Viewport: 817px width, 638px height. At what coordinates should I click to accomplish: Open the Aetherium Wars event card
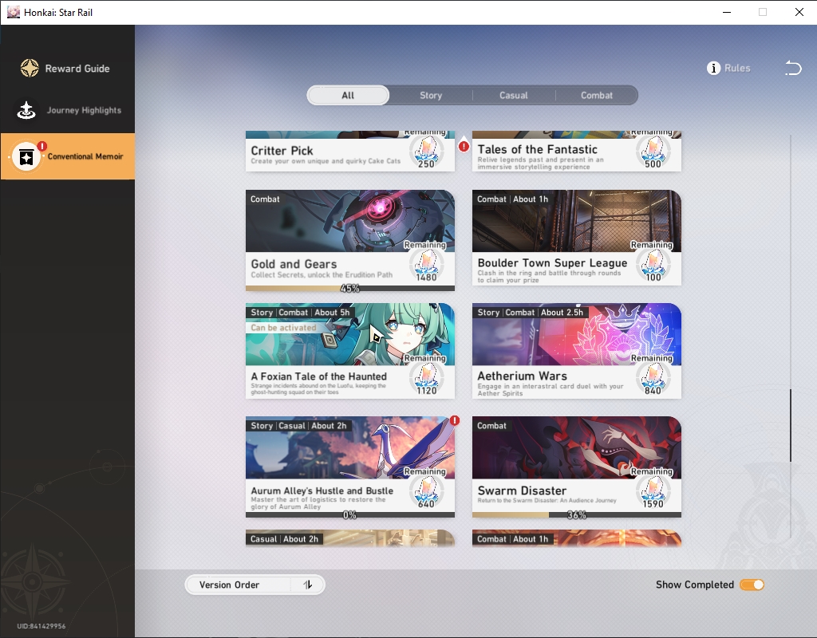[577, 351]
